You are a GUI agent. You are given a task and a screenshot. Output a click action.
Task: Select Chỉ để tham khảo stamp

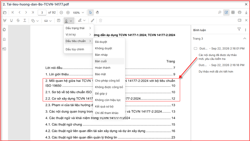click(x=109, y=113)
